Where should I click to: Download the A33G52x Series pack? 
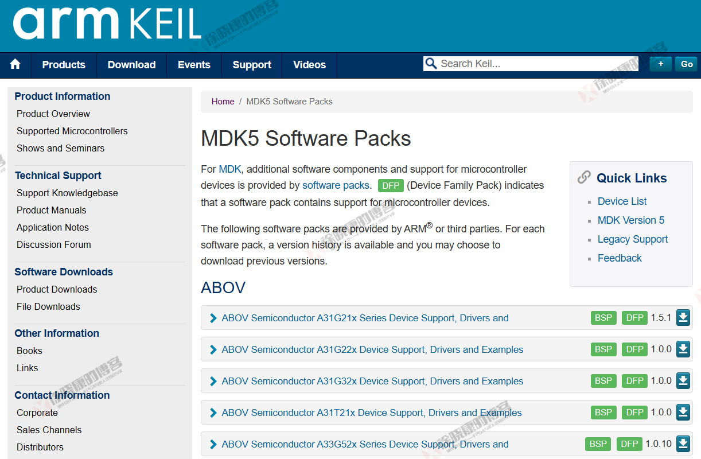tap(683, 444)
